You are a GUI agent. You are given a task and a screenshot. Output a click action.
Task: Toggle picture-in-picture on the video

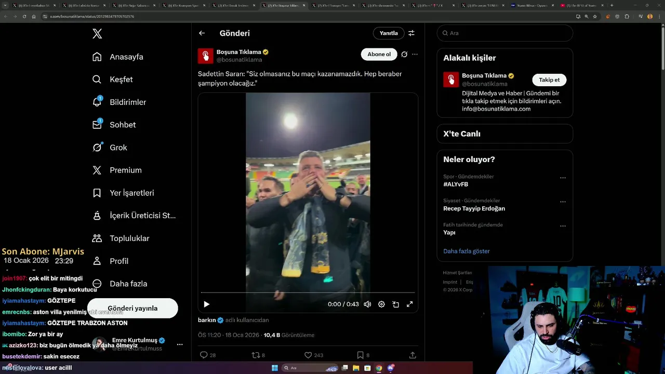[x=395, y=304]
